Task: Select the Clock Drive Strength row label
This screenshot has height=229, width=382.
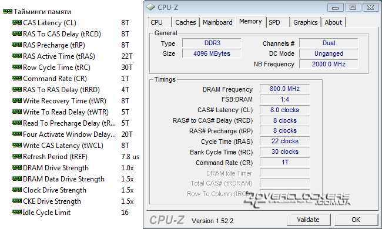Action: coord(55,190)
